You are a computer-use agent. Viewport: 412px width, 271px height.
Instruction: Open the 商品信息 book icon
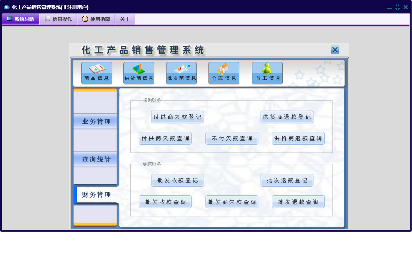[97, 73]
